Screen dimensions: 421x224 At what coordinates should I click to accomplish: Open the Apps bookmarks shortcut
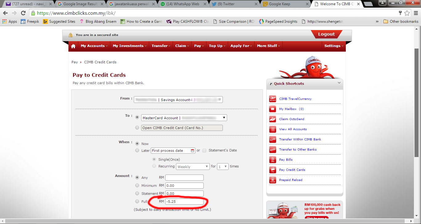(10, 22)
